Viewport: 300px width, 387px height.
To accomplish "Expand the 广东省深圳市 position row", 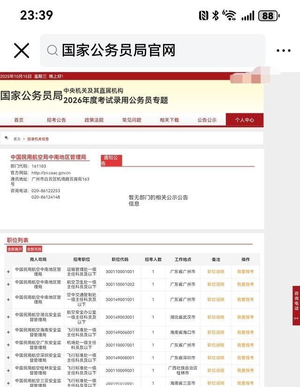I will 8,358.
